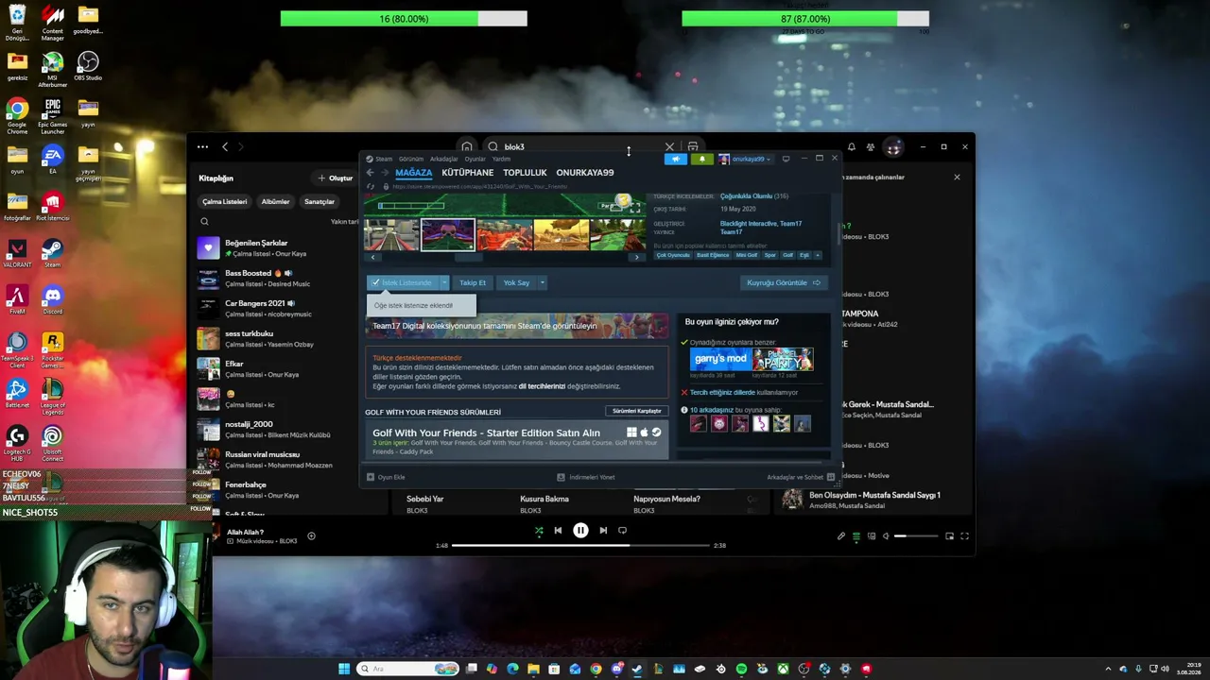The height and width of the screenshot is (680, 1210).
Task: Click the Spotify search field containing blok3
Action: click(x=581, y=146)
